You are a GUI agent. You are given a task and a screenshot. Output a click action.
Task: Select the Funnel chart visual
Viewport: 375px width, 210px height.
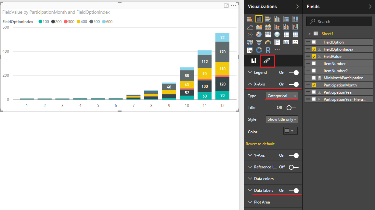tap(259, 42)
